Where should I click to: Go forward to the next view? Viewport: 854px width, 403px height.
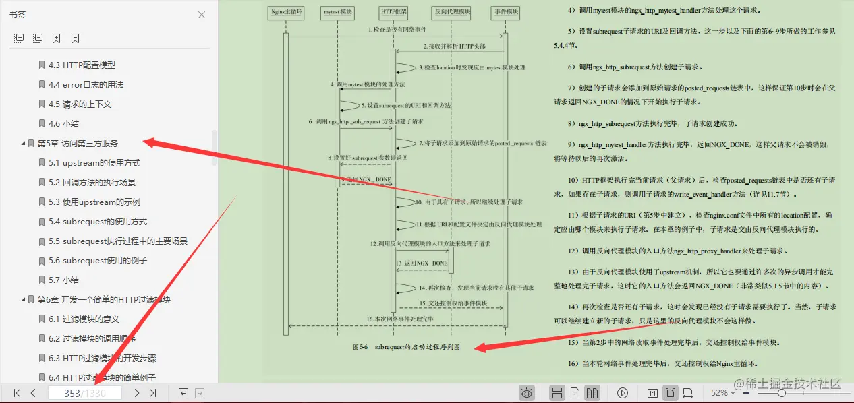[200, 393]
